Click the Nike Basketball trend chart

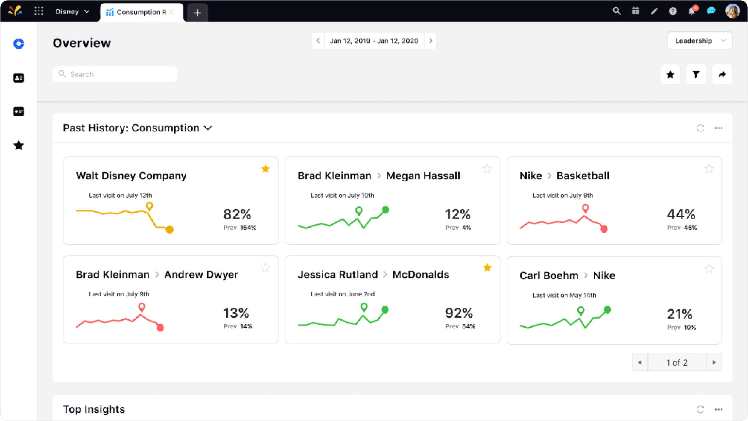click(564, 219)
